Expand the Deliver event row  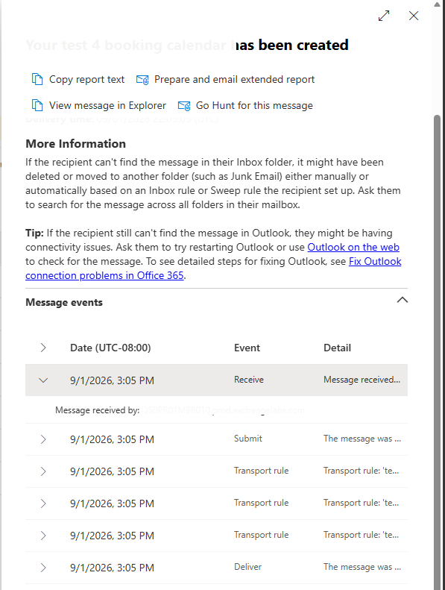(x=43, y=568)
